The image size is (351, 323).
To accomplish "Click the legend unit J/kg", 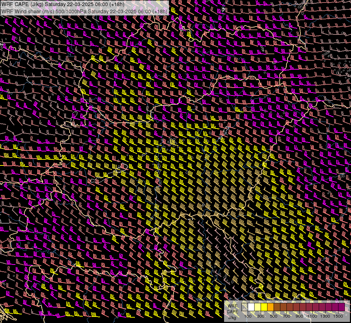I will point(232,317).
